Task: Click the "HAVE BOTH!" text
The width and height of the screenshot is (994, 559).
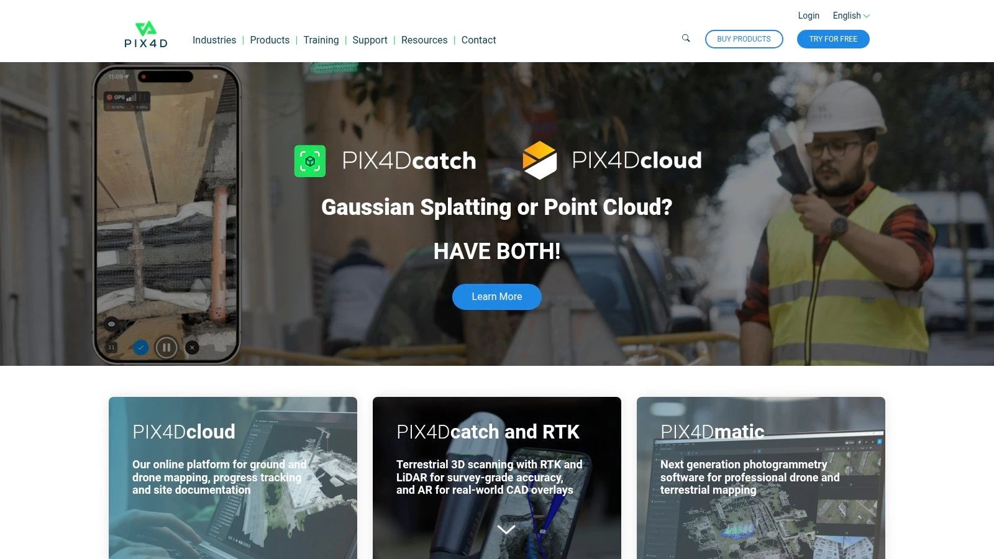Action: coord(497,252)
